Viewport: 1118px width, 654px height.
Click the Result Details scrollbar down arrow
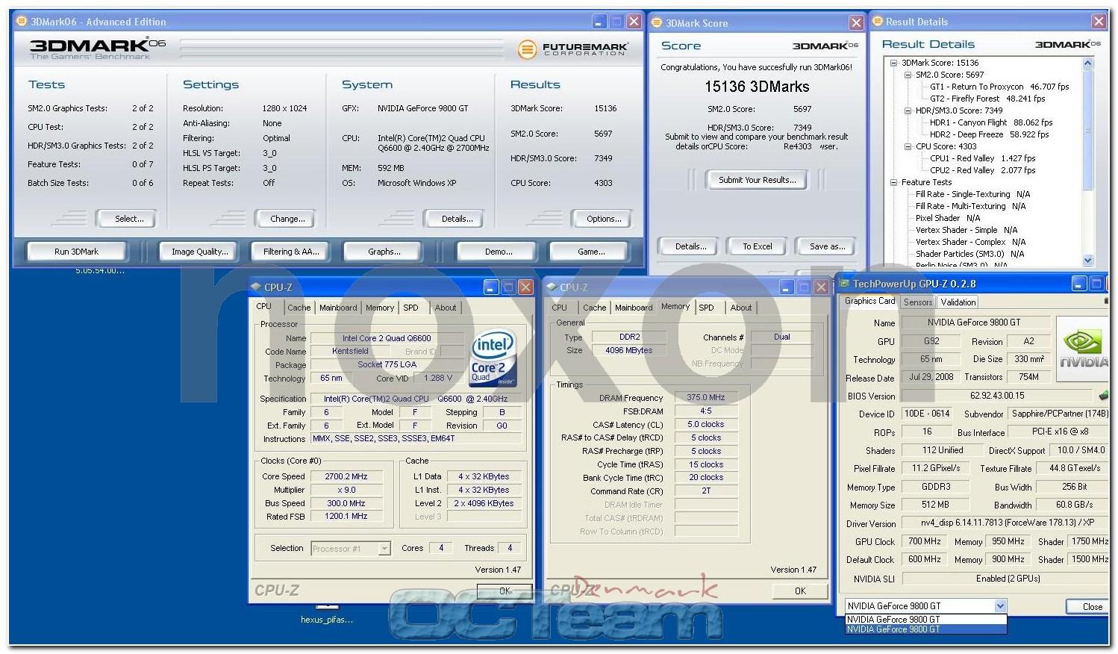tap(1087, 261)
